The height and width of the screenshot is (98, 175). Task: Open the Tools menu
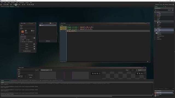tap(17, 2)
